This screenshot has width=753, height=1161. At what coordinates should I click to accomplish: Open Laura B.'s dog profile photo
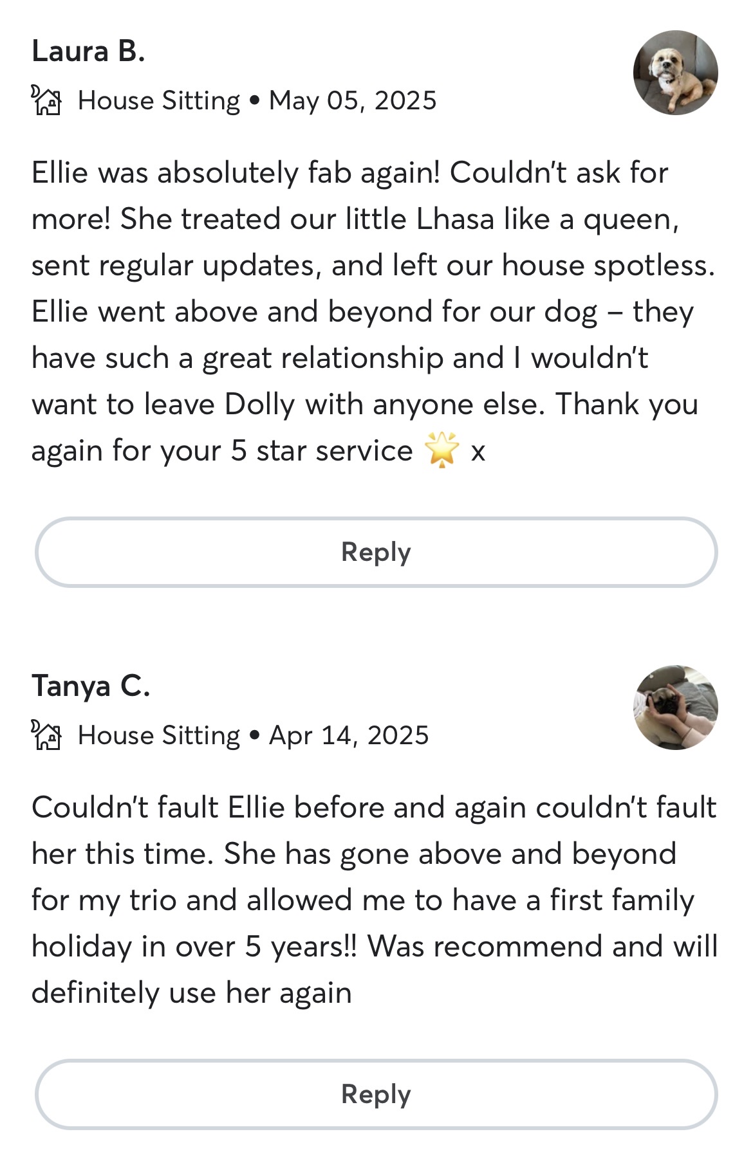675,73
